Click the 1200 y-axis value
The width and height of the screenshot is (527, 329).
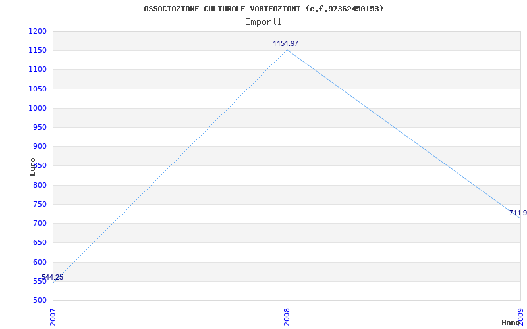point(38,31)
